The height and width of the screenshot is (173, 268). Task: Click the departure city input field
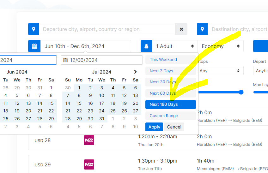click(x=107, y=29)
